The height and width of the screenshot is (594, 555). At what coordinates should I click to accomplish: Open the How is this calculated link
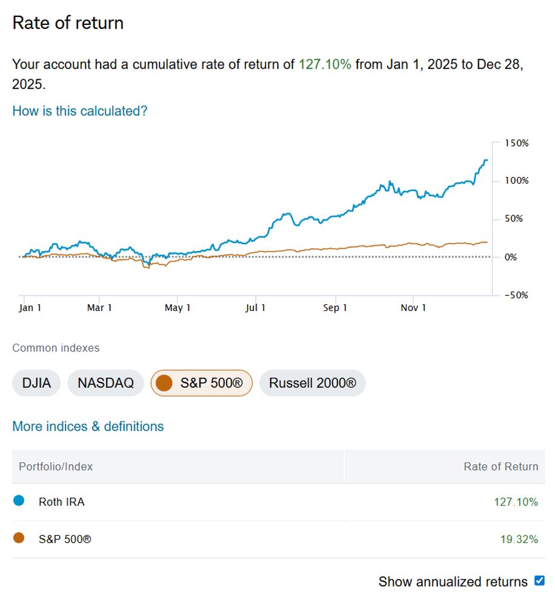[x=79, y=111]
